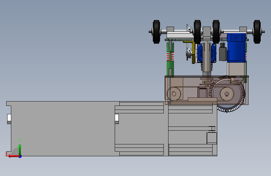Select the white rectangular block on the base's left edge

pos(9,118)
